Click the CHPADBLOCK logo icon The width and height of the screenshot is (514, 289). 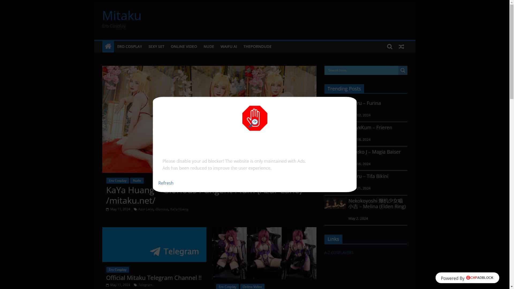click(x=468, y=277)
